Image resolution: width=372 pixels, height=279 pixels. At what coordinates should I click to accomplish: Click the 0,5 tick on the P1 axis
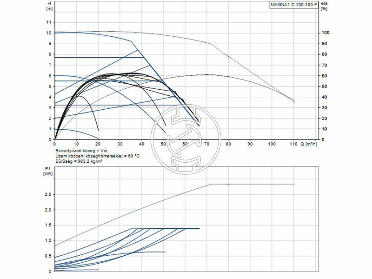[x=47, y=256]
